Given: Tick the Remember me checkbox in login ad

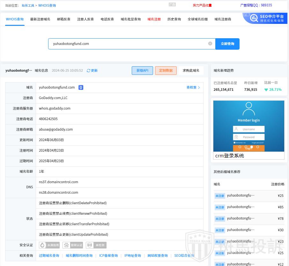Looking at the screenshot, I should [x=234, y=143].
